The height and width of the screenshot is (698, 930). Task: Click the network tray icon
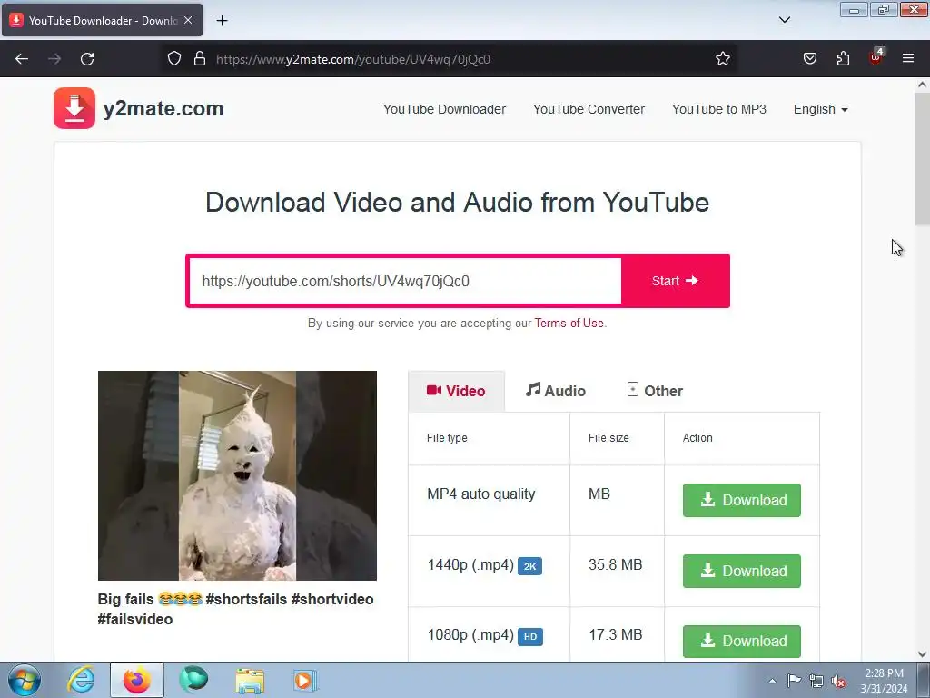[816, 681]
